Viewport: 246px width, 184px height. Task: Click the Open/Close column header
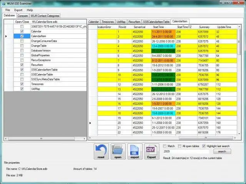[x=22, y=22]
